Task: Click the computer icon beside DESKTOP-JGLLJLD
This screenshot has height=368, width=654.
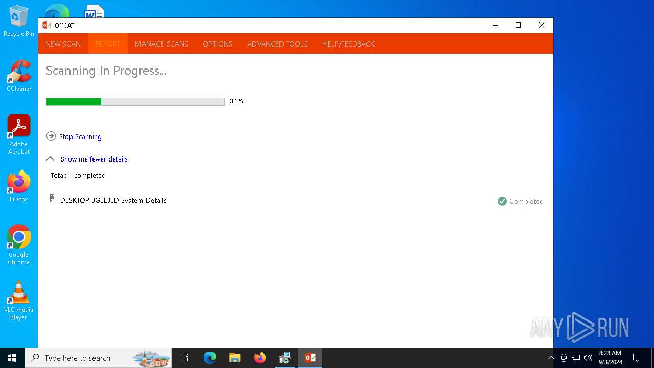Action: click(52, 199)
